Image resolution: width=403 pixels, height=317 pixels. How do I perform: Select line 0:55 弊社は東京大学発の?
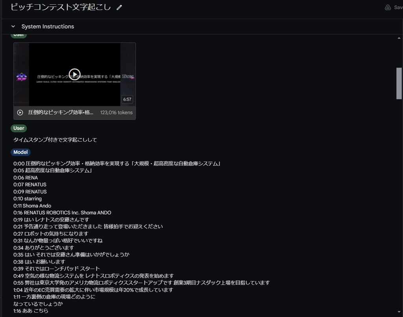(x=142, y=283)
